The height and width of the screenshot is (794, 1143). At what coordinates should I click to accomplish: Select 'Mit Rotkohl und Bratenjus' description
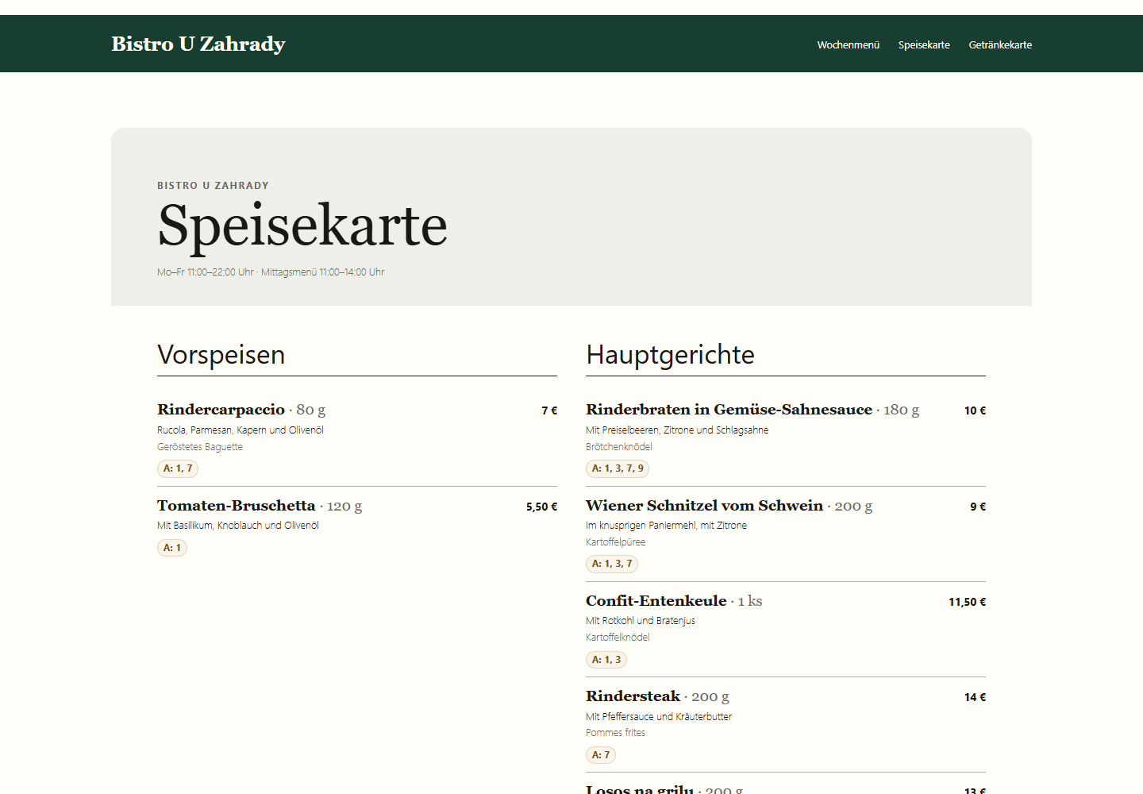pyautogui.click(x=641, y=621)
